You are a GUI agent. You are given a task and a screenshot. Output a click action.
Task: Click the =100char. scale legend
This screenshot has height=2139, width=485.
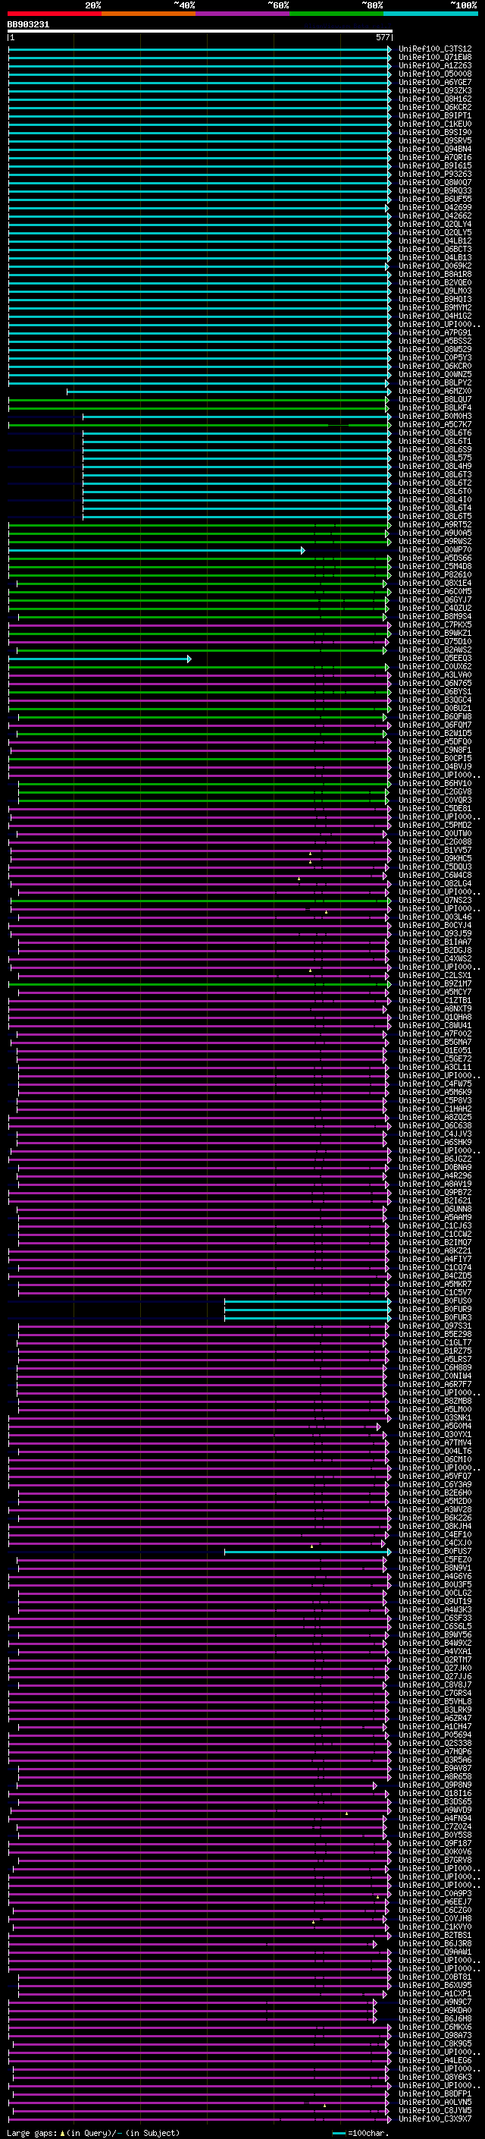[x=361, y=2133]
